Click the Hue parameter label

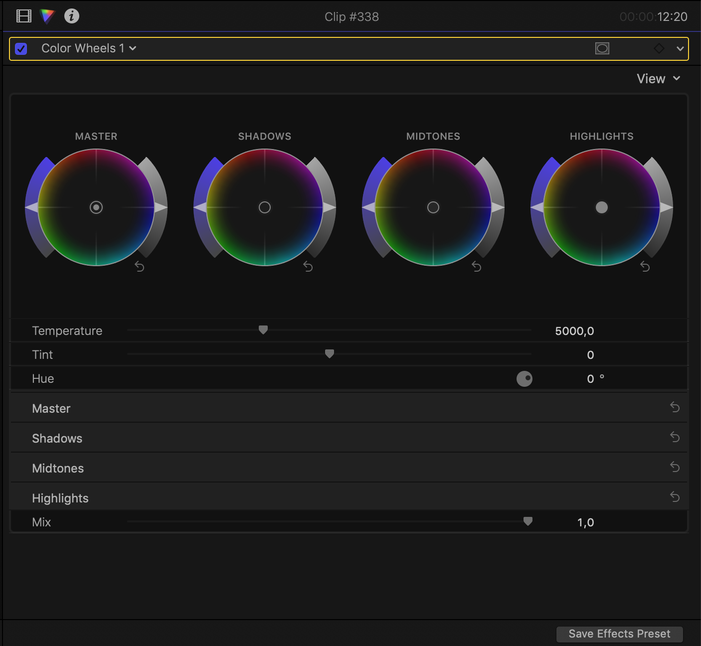coord(43,379)
